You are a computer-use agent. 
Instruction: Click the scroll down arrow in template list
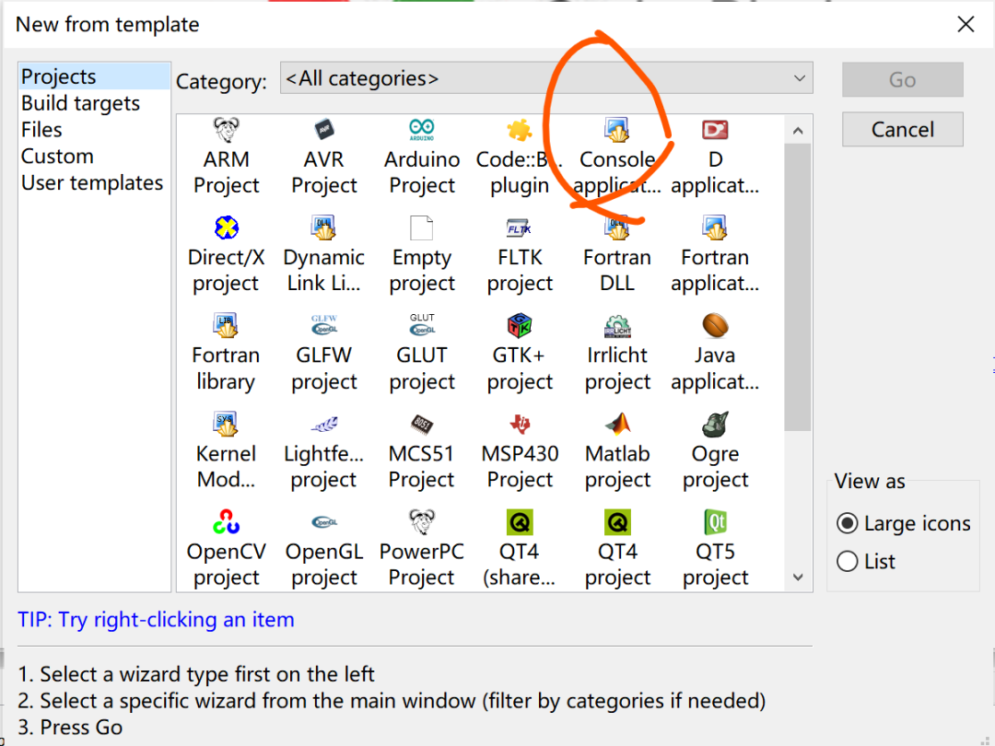point(798,577)
